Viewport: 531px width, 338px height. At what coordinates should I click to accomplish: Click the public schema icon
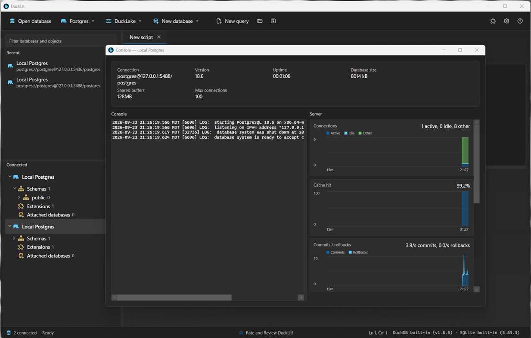click(26, 198)
